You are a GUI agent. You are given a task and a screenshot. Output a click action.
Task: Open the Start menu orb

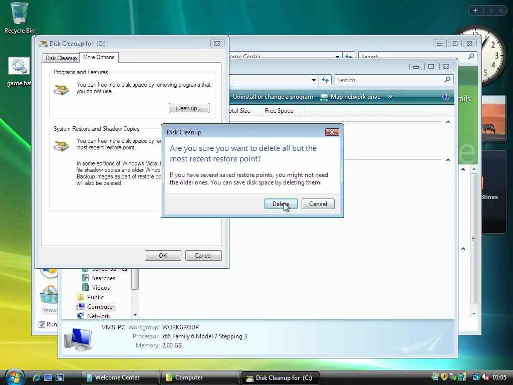[14, 376]
